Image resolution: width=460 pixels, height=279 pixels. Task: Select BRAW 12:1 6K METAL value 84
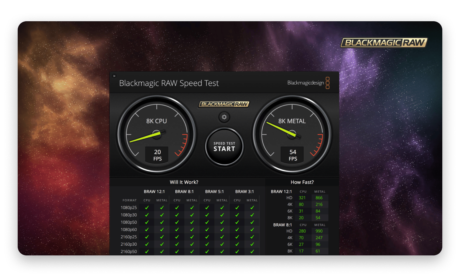(x=318, y=211)
